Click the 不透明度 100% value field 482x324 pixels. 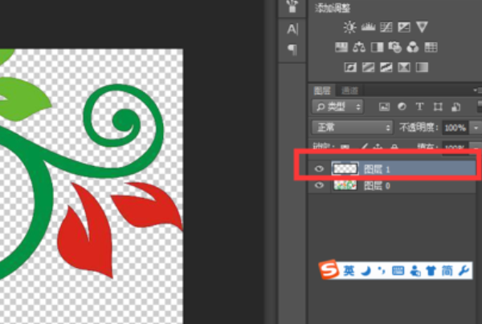[x=455, y=128]
